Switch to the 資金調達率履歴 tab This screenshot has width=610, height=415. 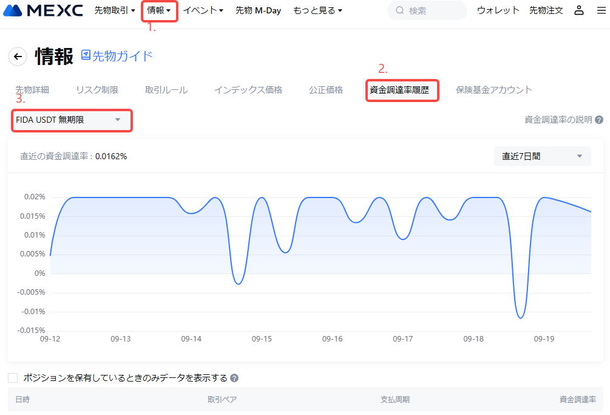(399, 90)
